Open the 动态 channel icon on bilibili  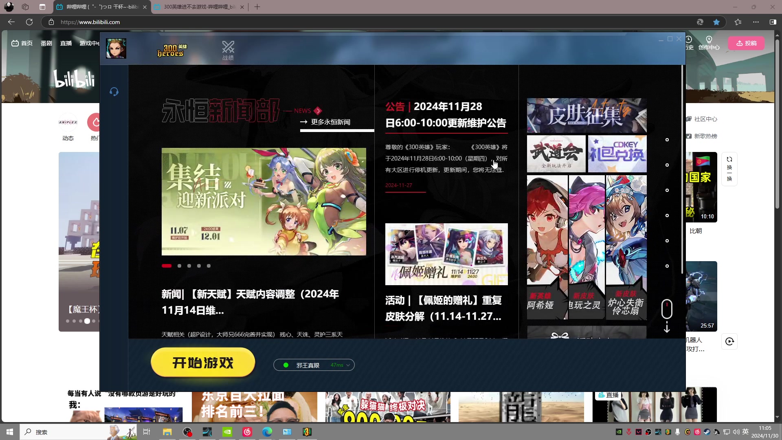pyautogui.click(x=68, y=127)
